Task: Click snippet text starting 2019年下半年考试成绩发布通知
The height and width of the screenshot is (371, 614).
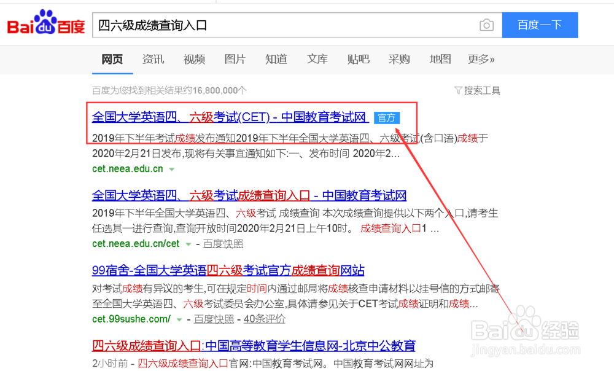Action: (290, 146)
